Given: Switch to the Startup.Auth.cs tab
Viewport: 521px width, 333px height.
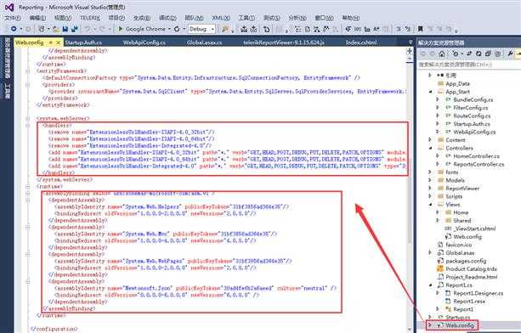Looking at the screenshot, I should point(83,42).
